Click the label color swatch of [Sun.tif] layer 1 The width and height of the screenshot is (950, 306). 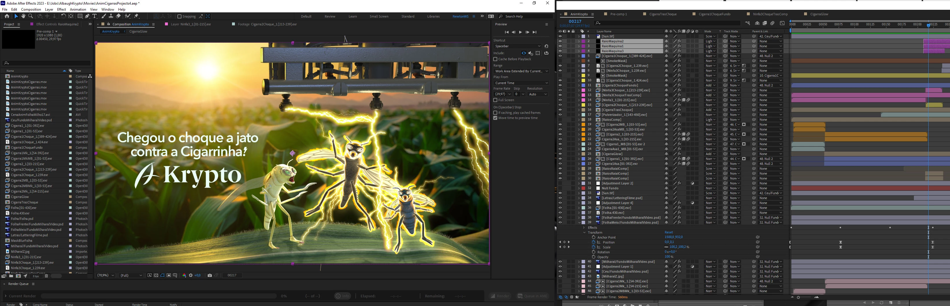coord(583,36)
